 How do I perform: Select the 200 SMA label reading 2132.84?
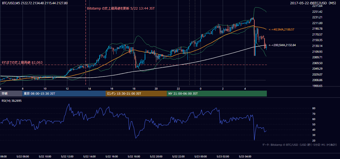(282, 45)
